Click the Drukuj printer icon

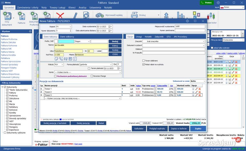point(135,15)
